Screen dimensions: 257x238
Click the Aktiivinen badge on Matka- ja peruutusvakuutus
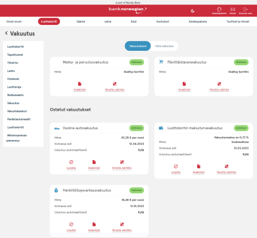pos(137,62)
